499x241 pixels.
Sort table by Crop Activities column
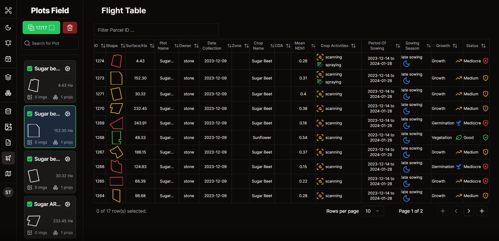tap(353, 46)
